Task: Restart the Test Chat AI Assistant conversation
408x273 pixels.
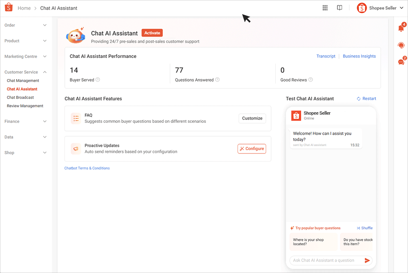Action: pyautogui.click(x=366, y=99)
